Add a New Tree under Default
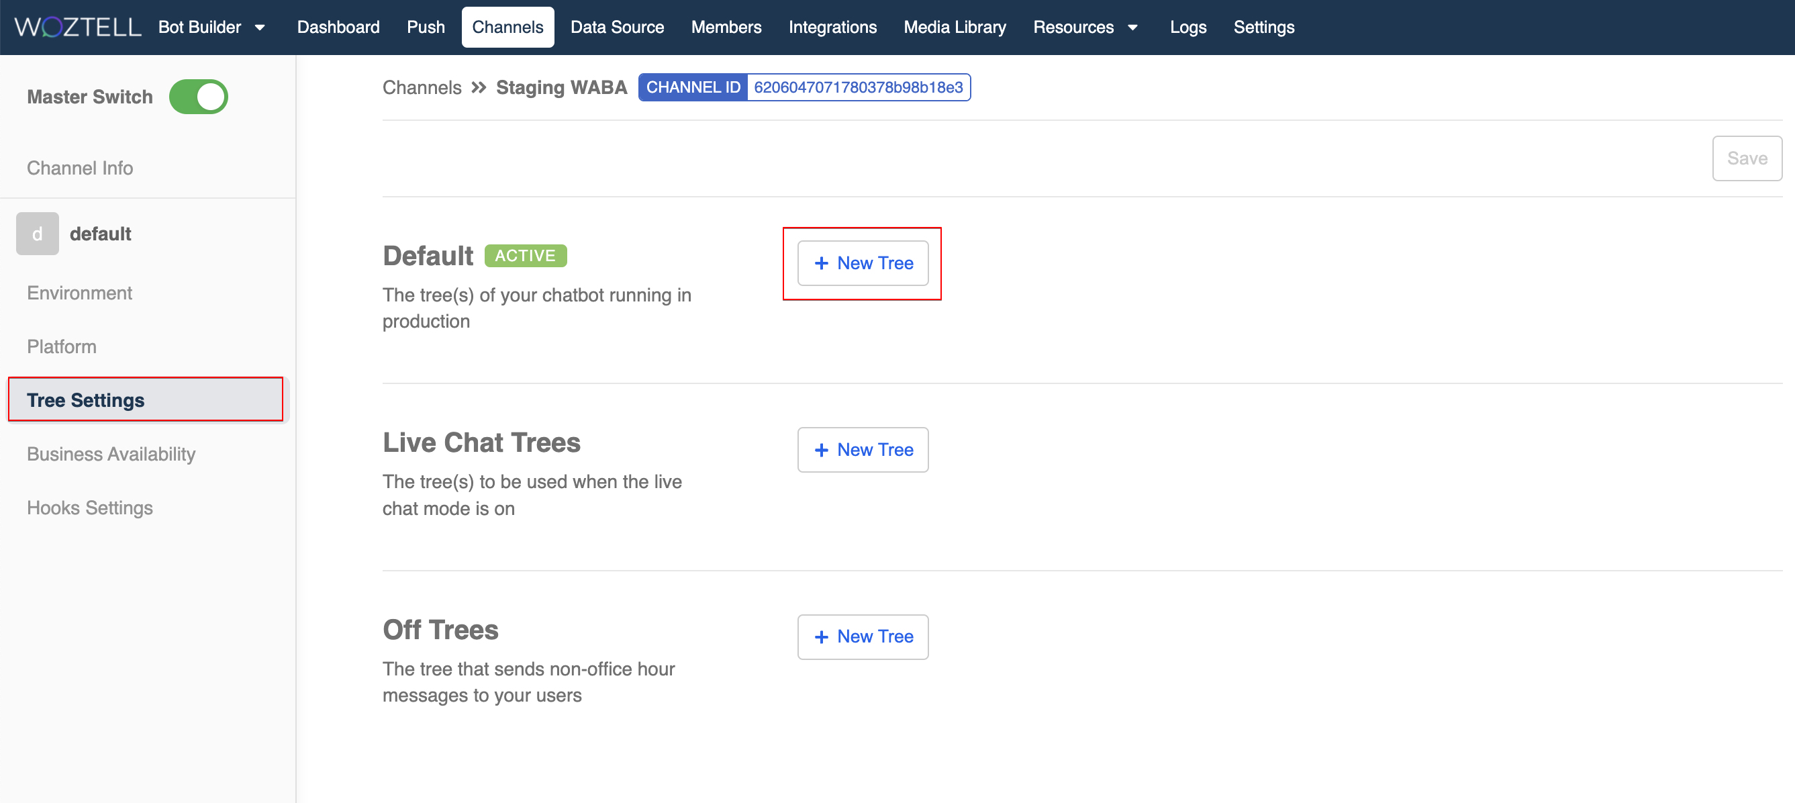Screen dimensions: 1795x803 pyautogui.click(x=863, y=263)
